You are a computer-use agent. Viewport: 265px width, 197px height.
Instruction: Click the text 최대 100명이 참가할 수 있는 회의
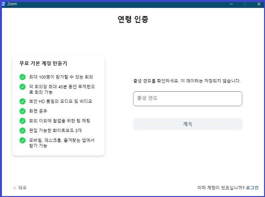61,77
